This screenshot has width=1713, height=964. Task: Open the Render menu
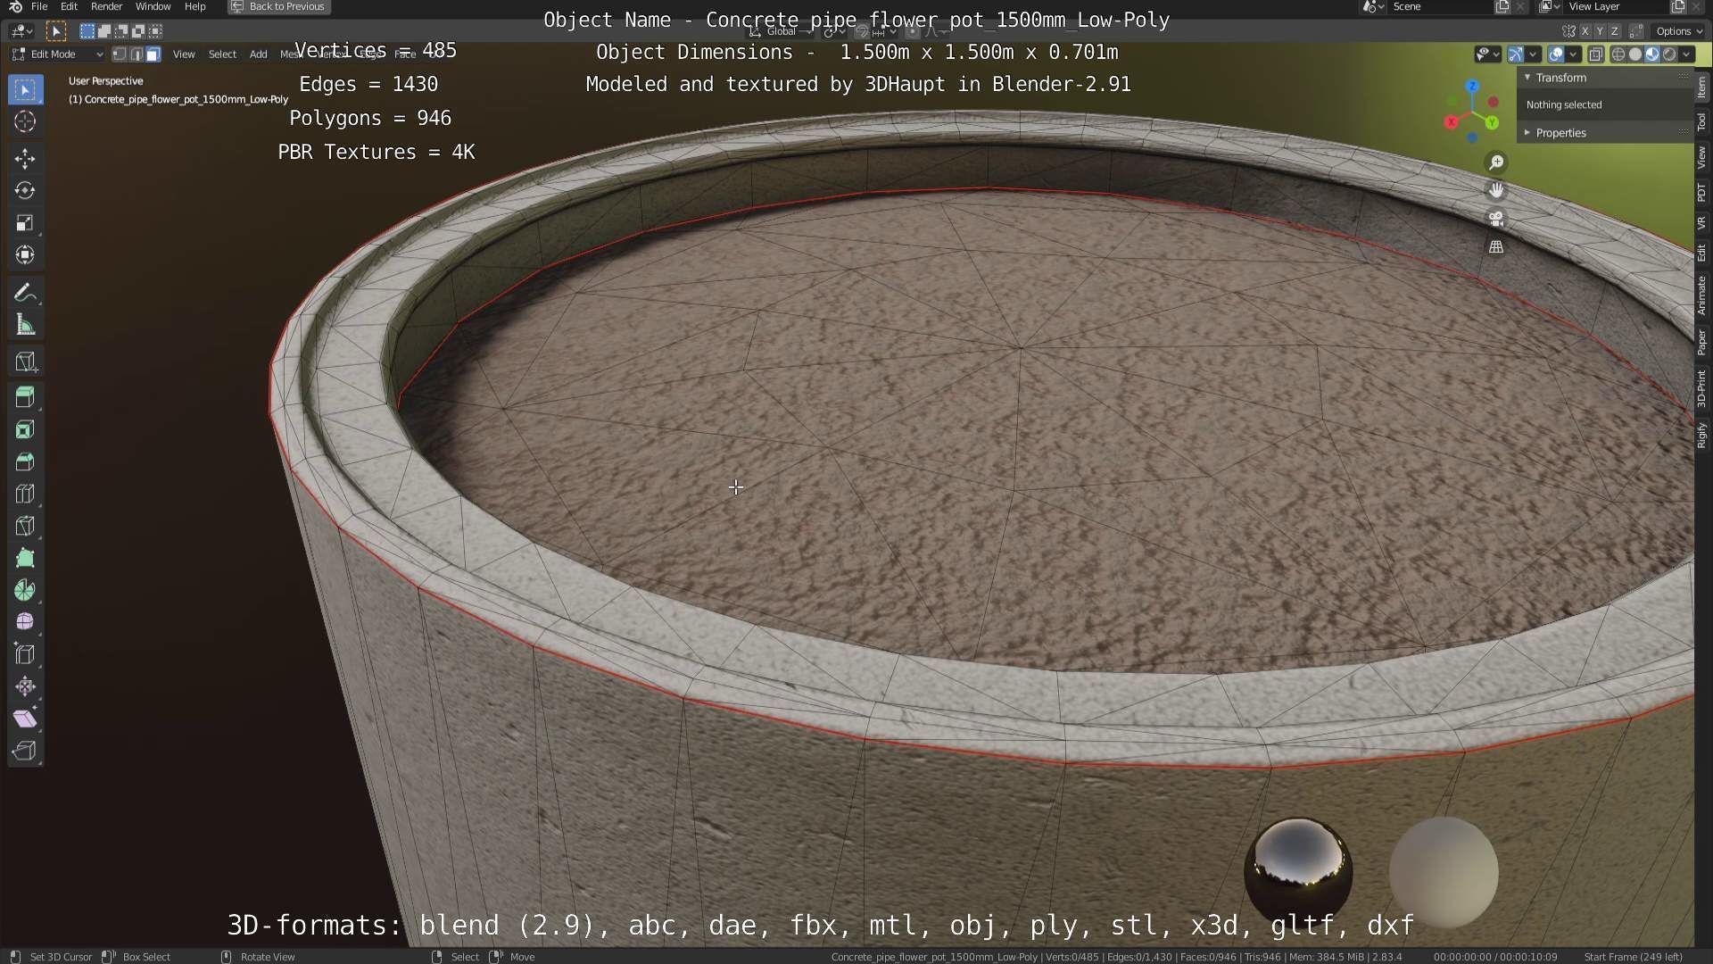(x=106, y=6)
